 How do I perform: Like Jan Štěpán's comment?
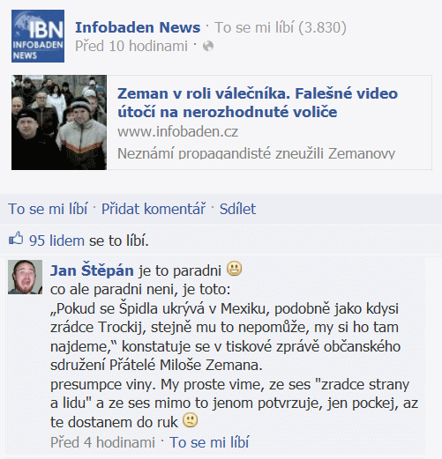209,442
